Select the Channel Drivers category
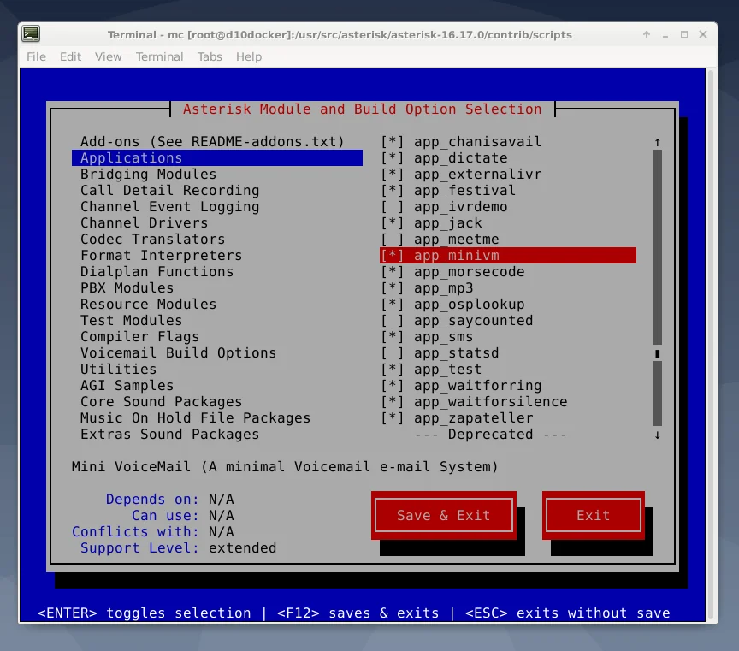 coord(144,223)
